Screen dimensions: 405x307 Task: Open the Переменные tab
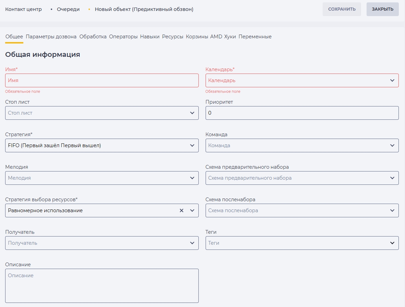pyautogui.click(x=255, y=37)
